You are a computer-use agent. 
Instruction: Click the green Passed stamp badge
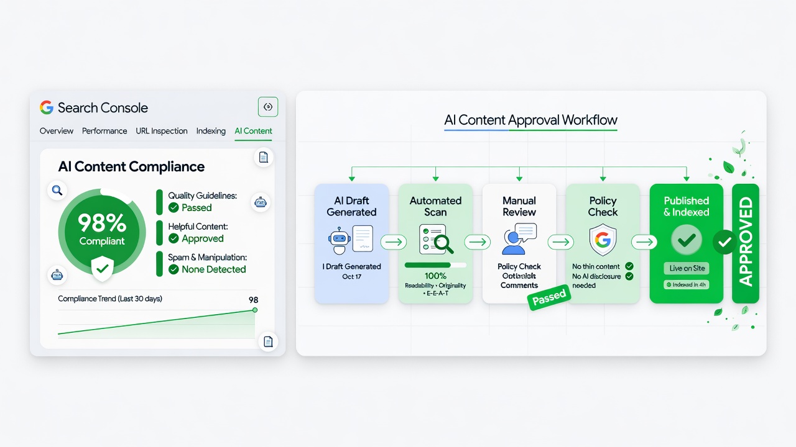[x=549, y=297]
